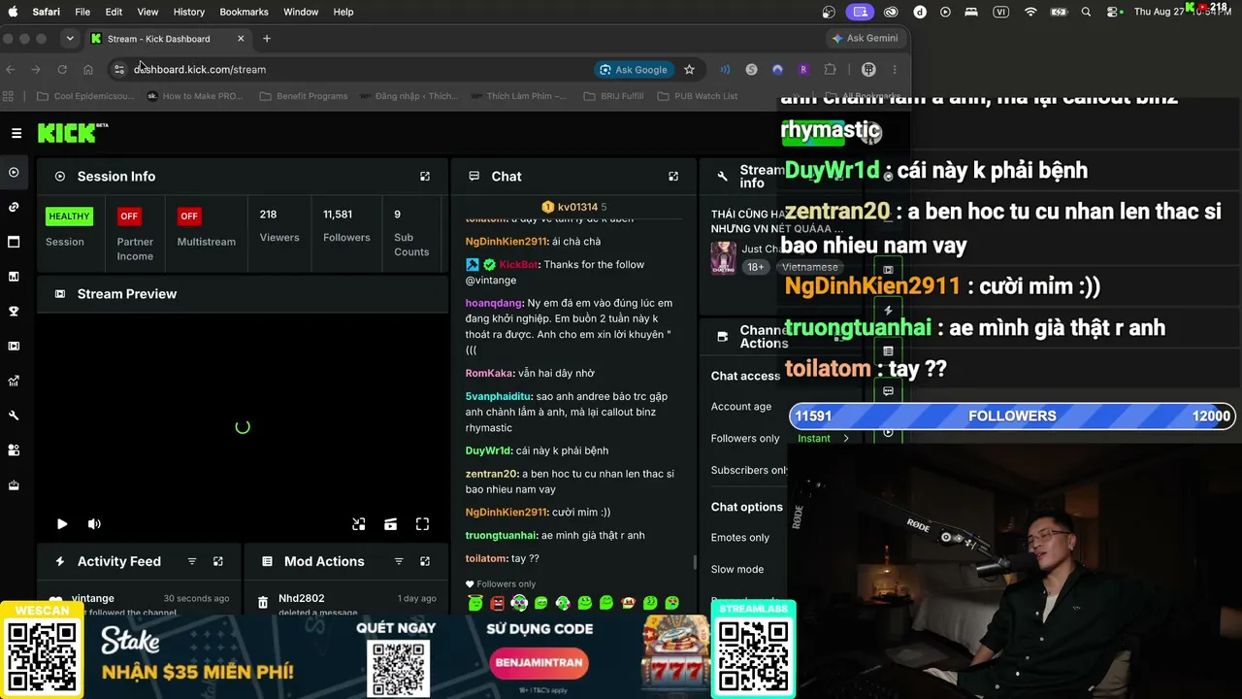Screen dimensions: 1242x699
Task: Click the Channel Actions panel icon
Action: coord(722,337)
